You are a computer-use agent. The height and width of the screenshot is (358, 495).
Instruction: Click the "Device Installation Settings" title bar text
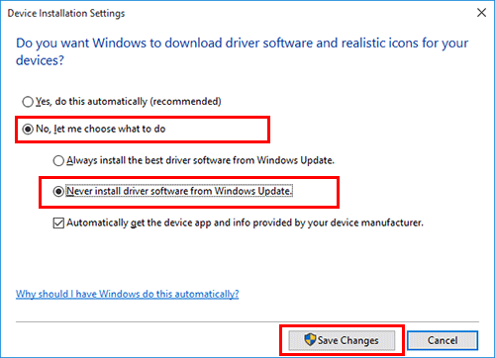click(x=66, y=13)
